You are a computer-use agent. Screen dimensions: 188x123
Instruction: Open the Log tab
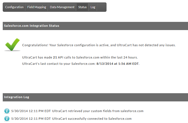pyautogui.click(x=93, y=7)
